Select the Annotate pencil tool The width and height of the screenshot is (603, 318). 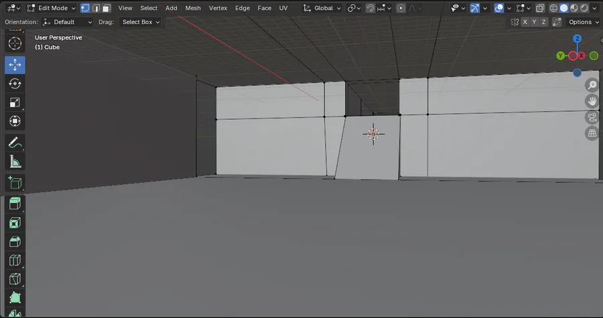click(x=15, y=143)
